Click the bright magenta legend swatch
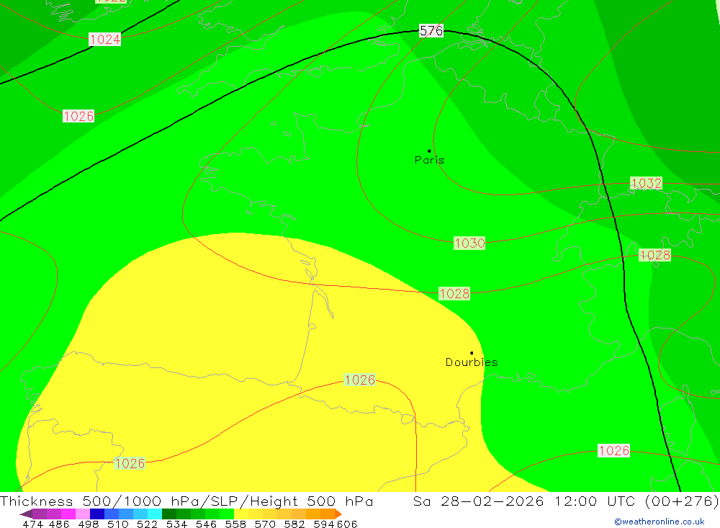Image resolution: width=720 pixels, height=528 pixels. tap(68, 514)
